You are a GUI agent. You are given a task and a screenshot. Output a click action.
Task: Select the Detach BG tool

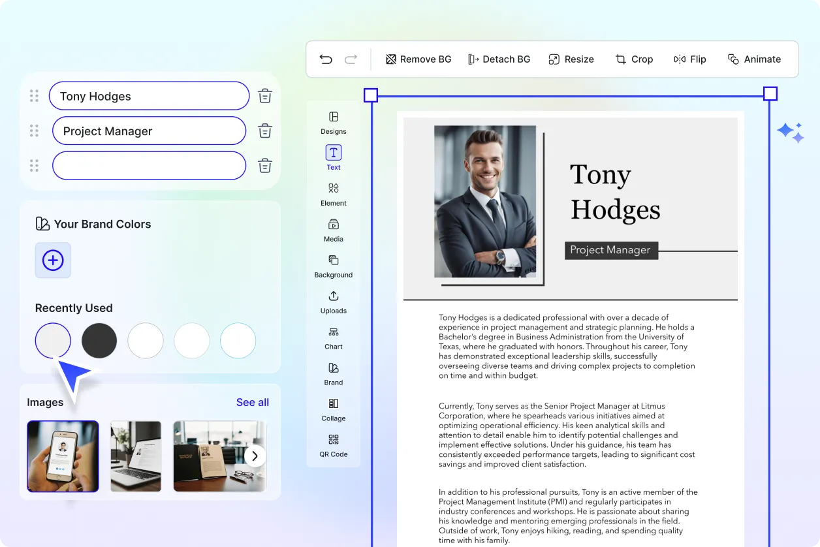(x=499, y=59)
